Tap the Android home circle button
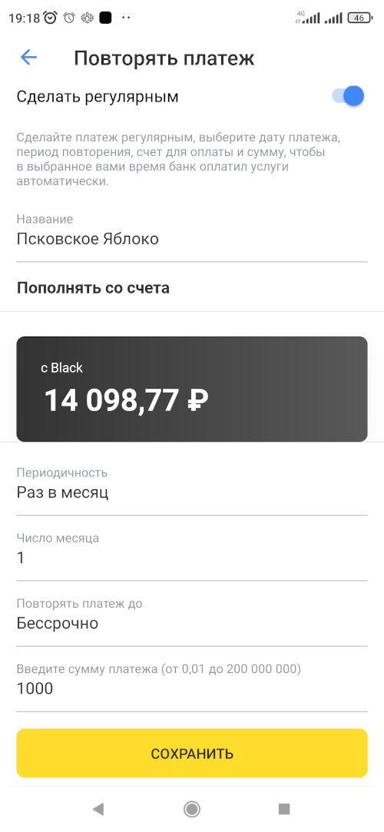The image size is (384, 832). point(191,809)
